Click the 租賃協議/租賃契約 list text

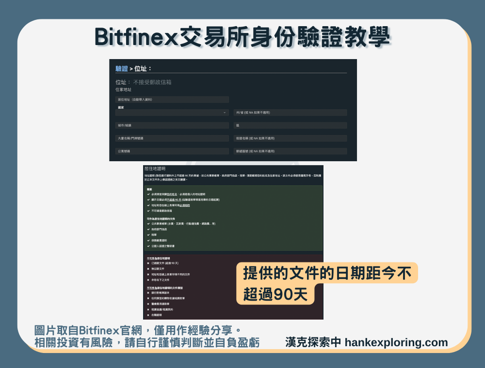point(162,309)
